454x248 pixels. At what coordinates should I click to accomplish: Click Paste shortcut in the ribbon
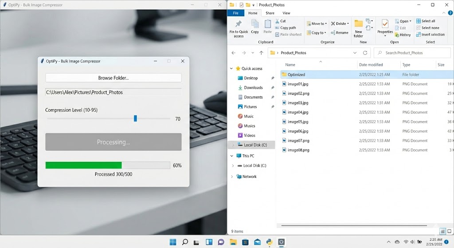288,35
